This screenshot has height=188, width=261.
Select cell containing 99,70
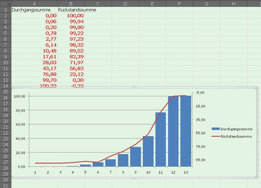click(x=35, y=80)
